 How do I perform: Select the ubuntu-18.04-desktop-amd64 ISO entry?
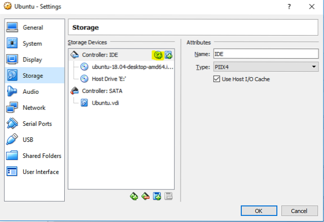[x=132, y=67]
